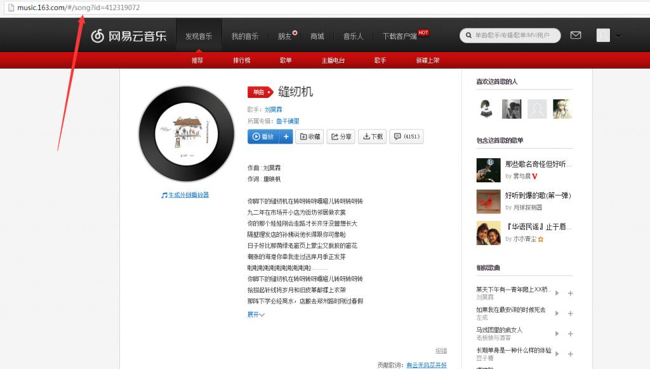Select the 排行榜 sub-navigation item
650x369 pixels.
pyautogui.click(x=242, y=60)
